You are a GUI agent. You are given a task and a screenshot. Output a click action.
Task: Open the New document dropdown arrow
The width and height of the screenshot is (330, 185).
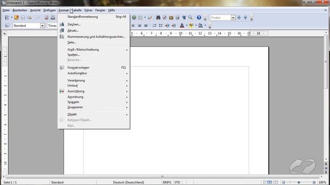click(11, 17)
